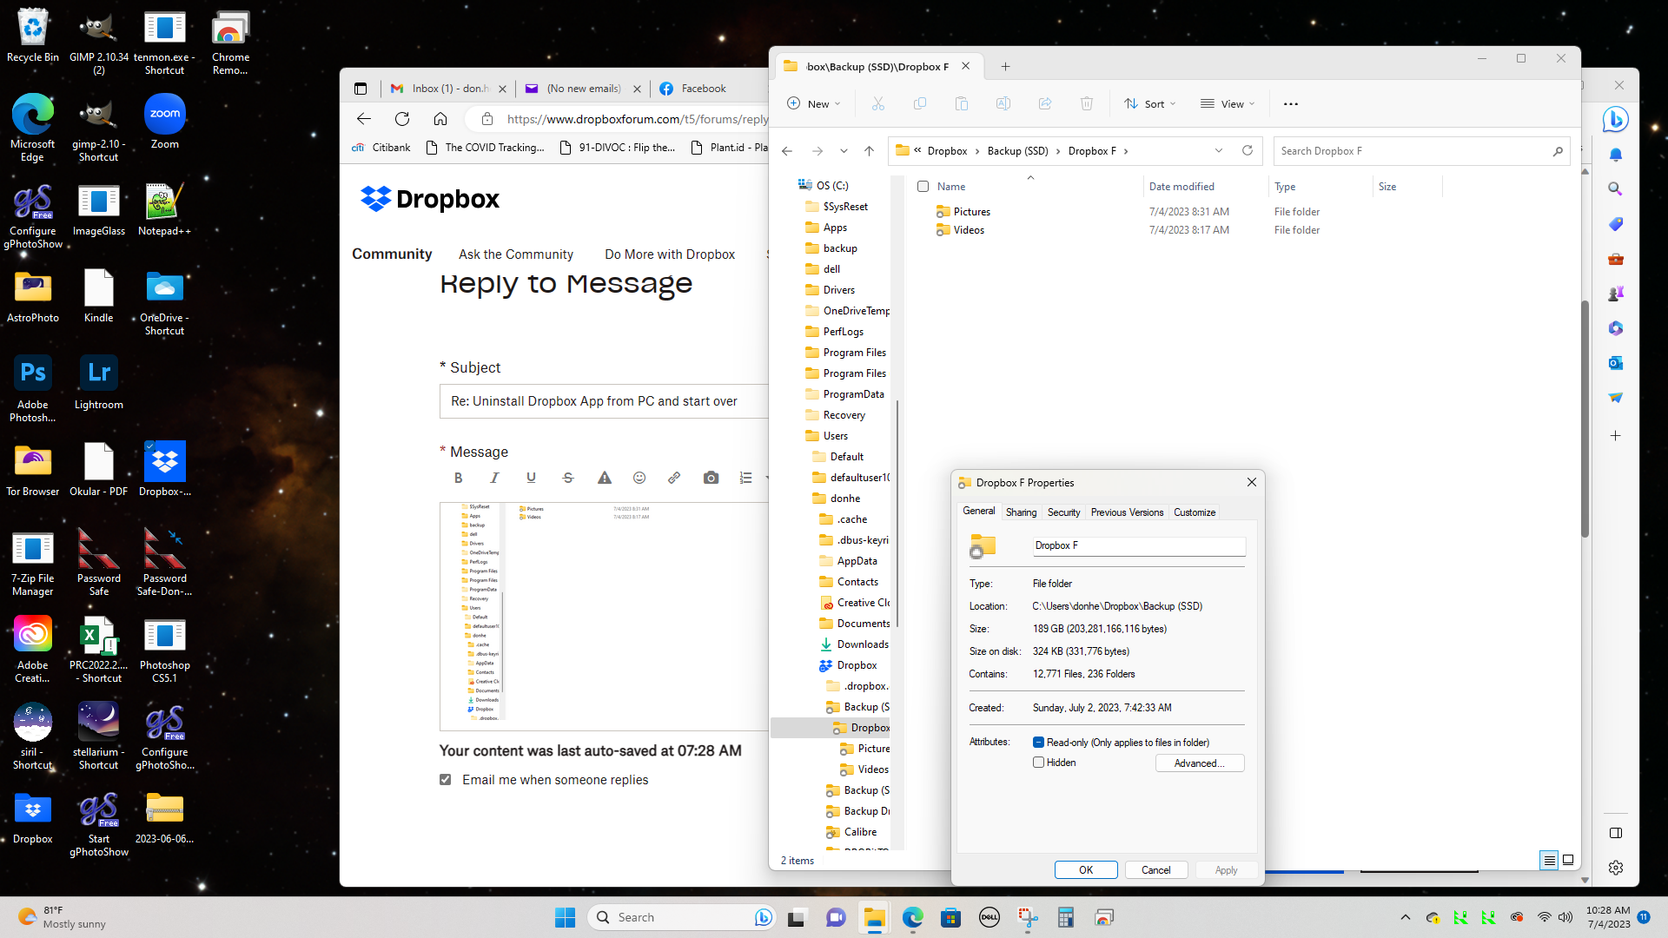The width and height of the screenshot is (1668, 938).
Task: Reload the Edge browser page
Action: (402, 119)
